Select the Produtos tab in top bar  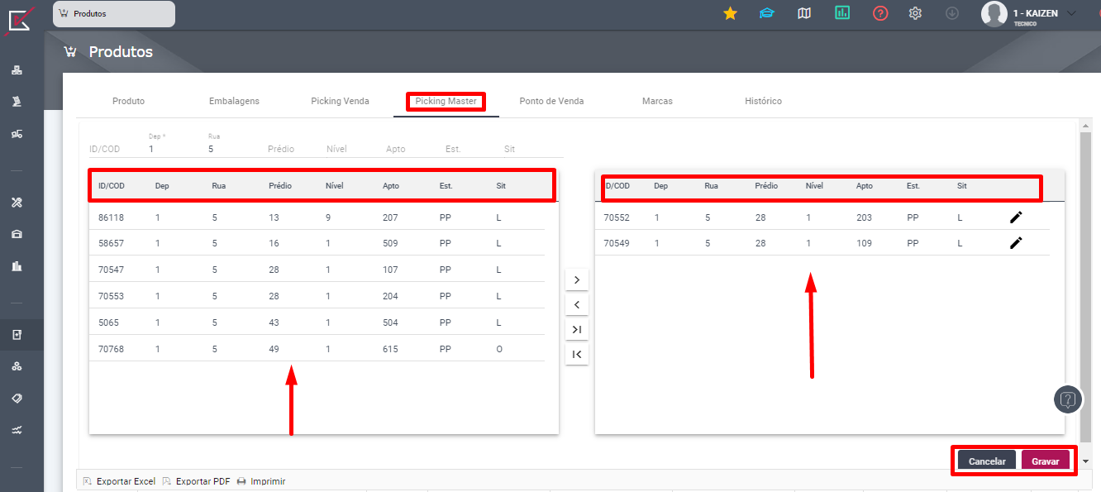(x=114, y=14)
